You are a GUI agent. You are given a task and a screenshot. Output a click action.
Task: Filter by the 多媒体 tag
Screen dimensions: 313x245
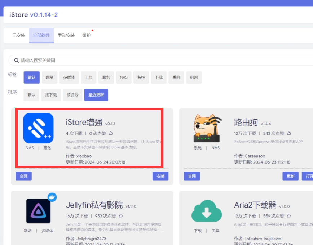point(69,77)
